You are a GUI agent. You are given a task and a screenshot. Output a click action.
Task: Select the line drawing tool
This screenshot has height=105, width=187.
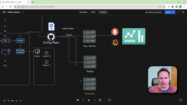[x=5, y=45]
